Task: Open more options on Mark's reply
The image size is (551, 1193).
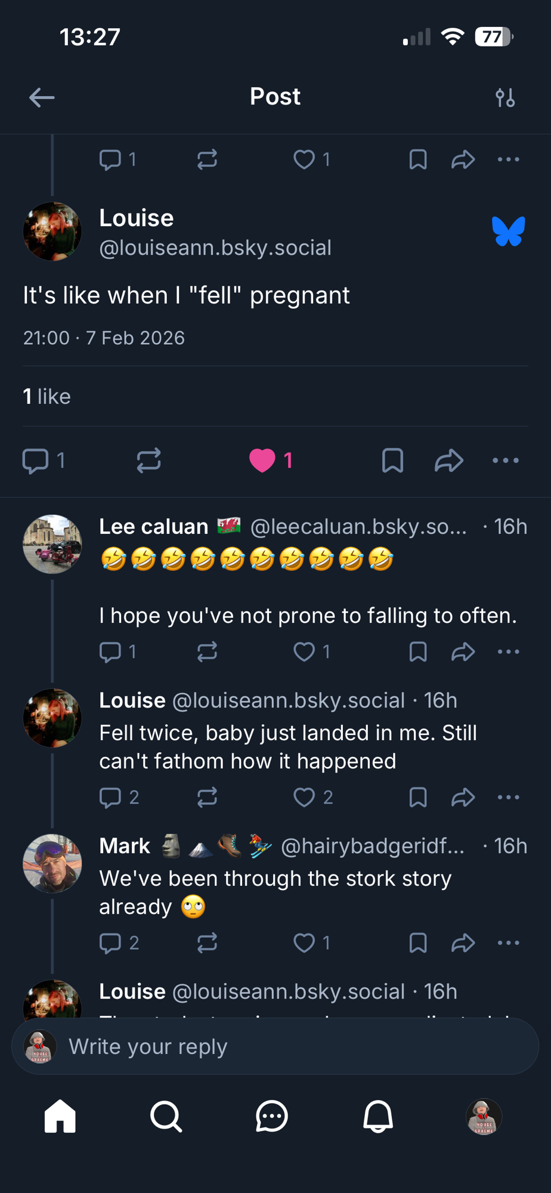Action: pos(508,942)
